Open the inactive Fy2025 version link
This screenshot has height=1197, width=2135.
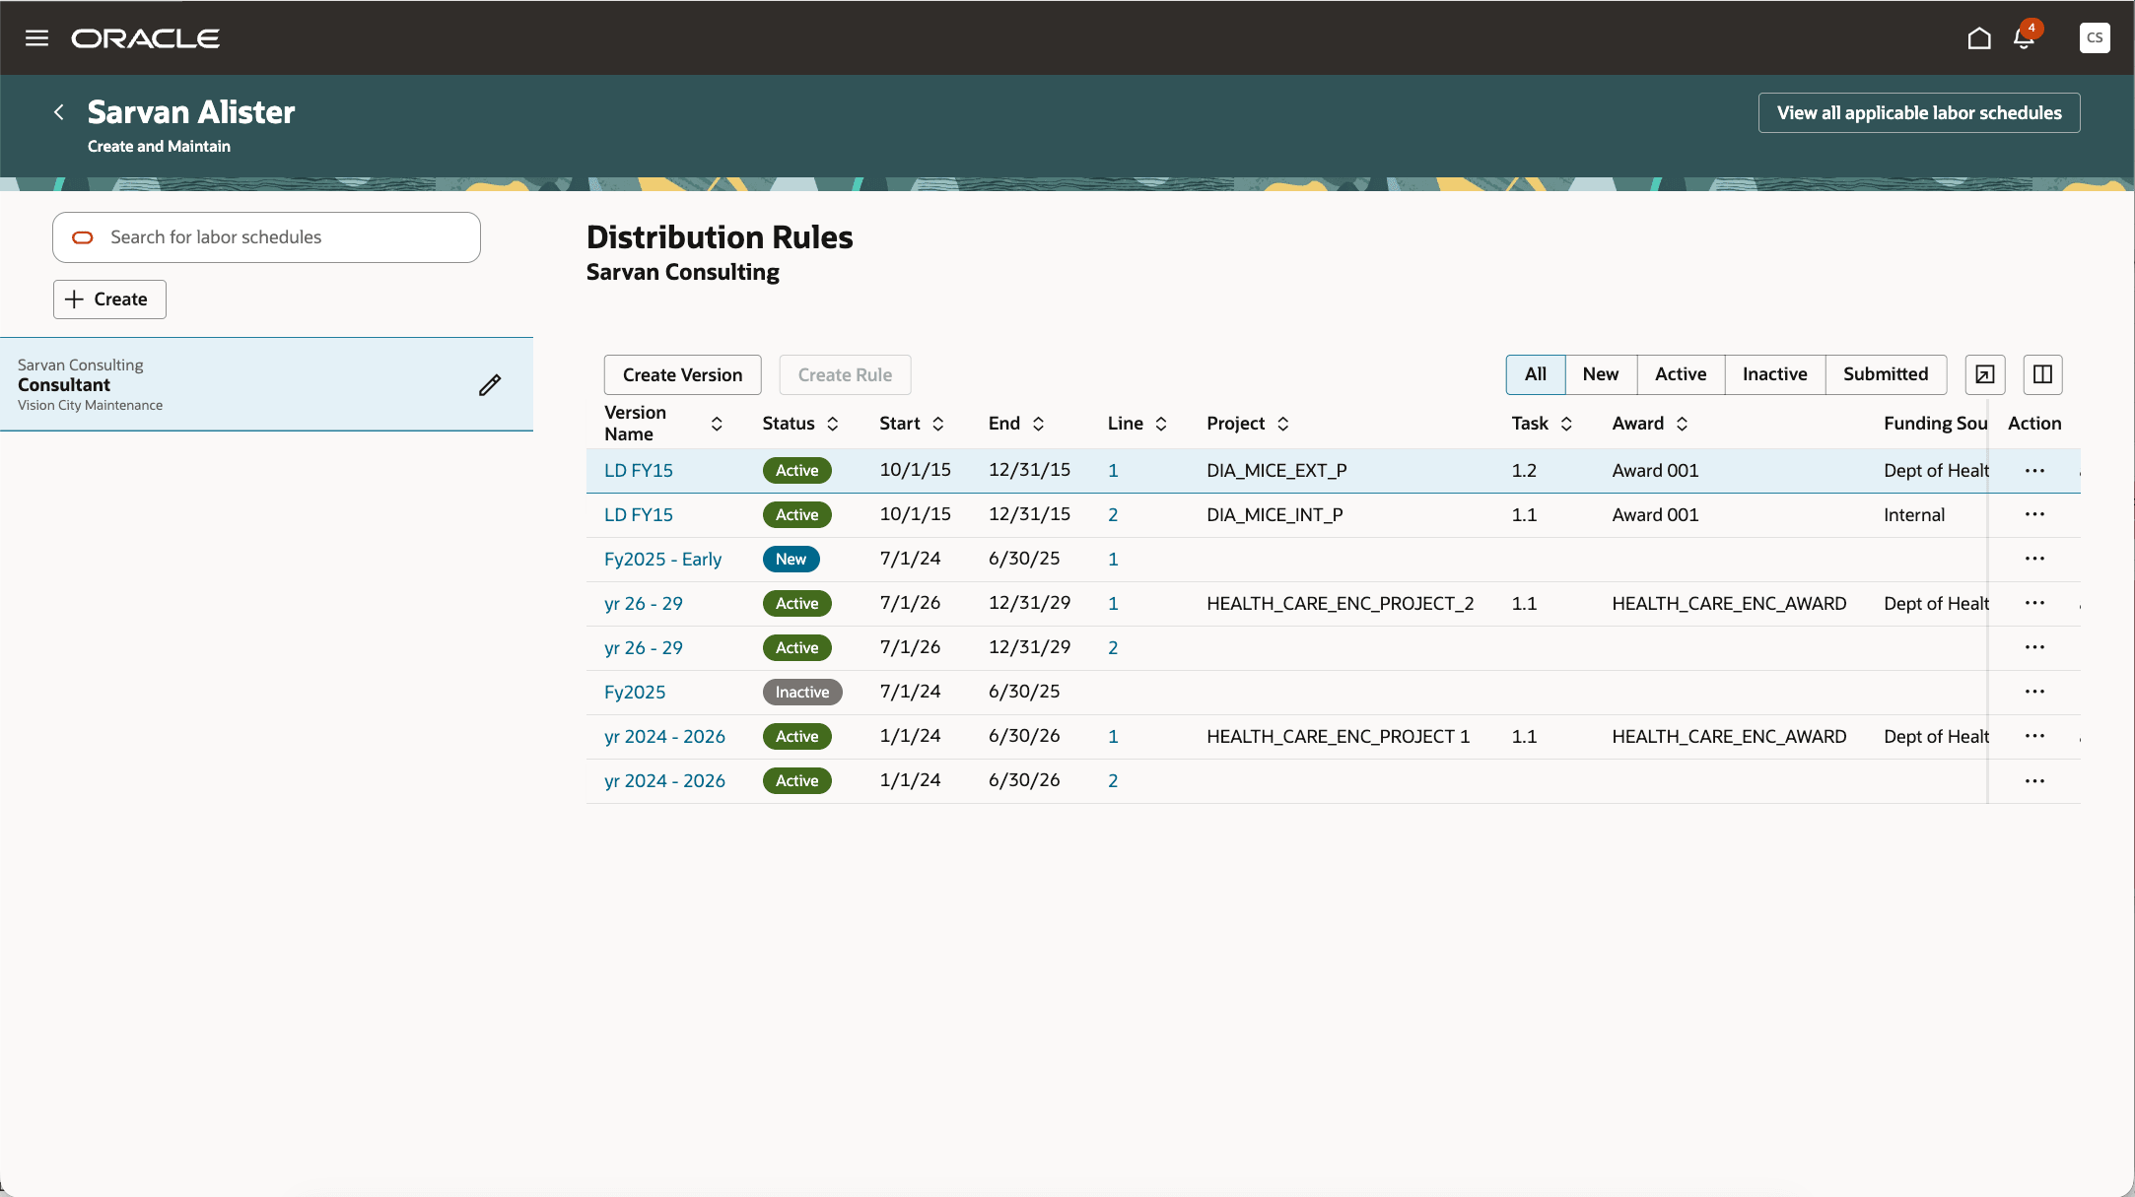click(635, 693)
